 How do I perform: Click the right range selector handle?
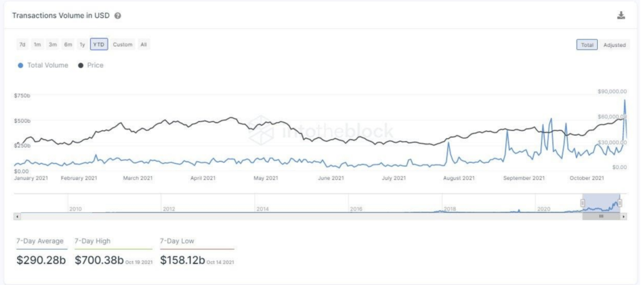[620, 203]
